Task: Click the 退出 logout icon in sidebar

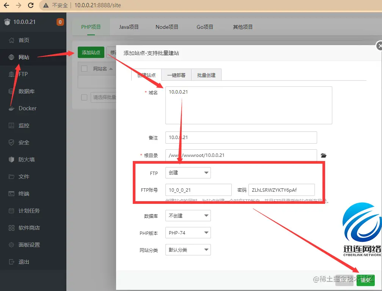Action: (x=11, y=262)
